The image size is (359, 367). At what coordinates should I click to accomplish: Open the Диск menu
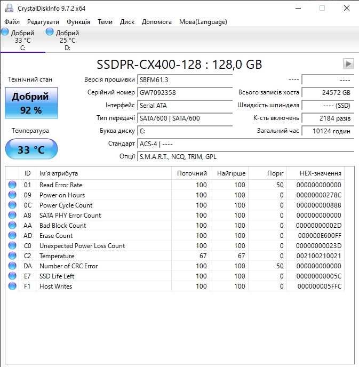127,22
